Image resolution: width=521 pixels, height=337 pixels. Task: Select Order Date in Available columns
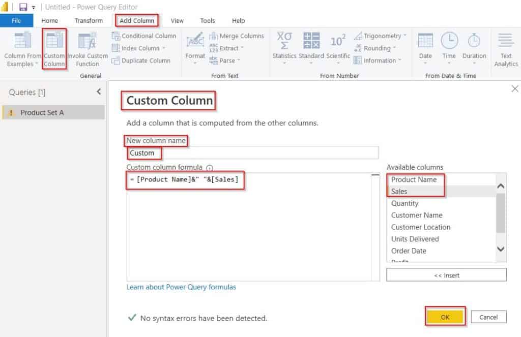point(441,251)
